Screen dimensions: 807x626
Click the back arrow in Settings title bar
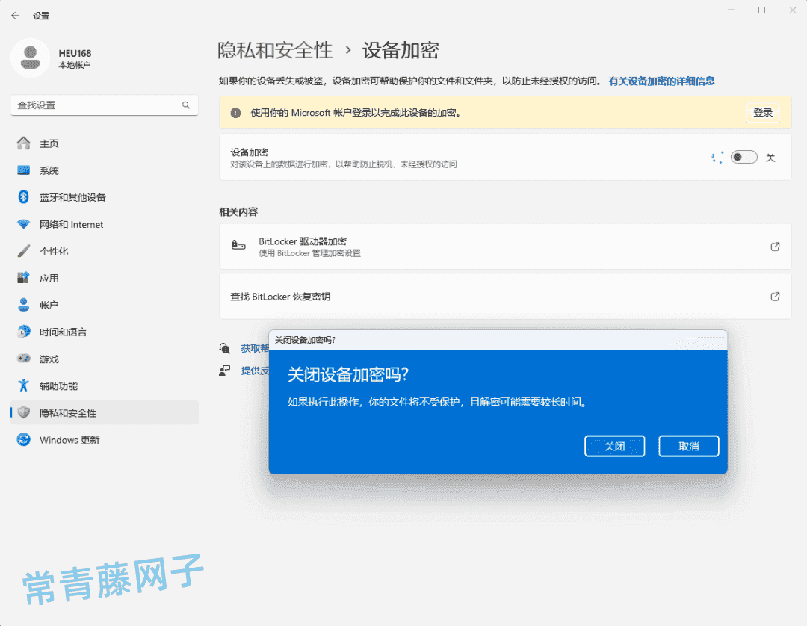click(x=15, y=16)
